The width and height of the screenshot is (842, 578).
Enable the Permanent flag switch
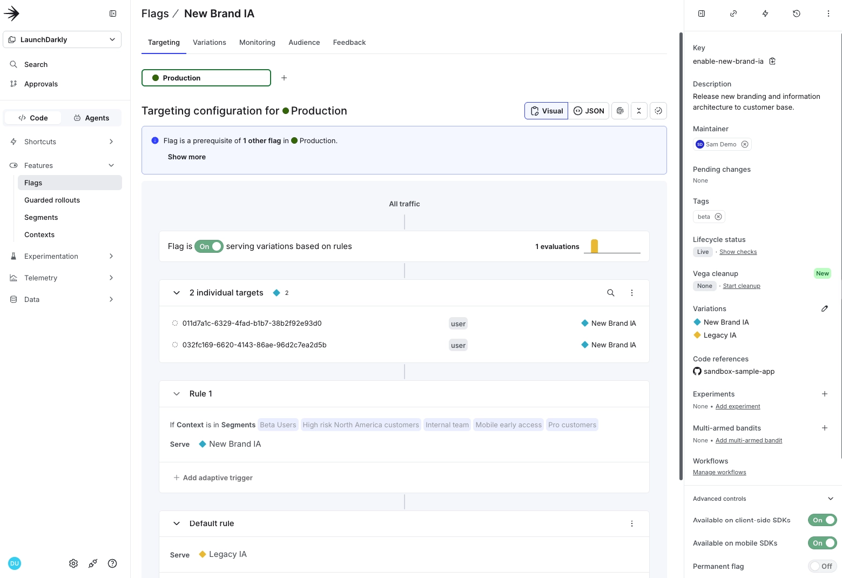click(x=822, y=566)
